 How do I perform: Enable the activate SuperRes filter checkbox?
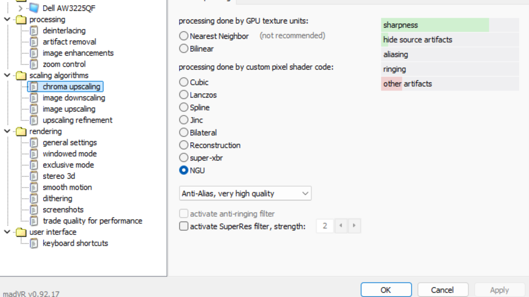tap(184, 226)
